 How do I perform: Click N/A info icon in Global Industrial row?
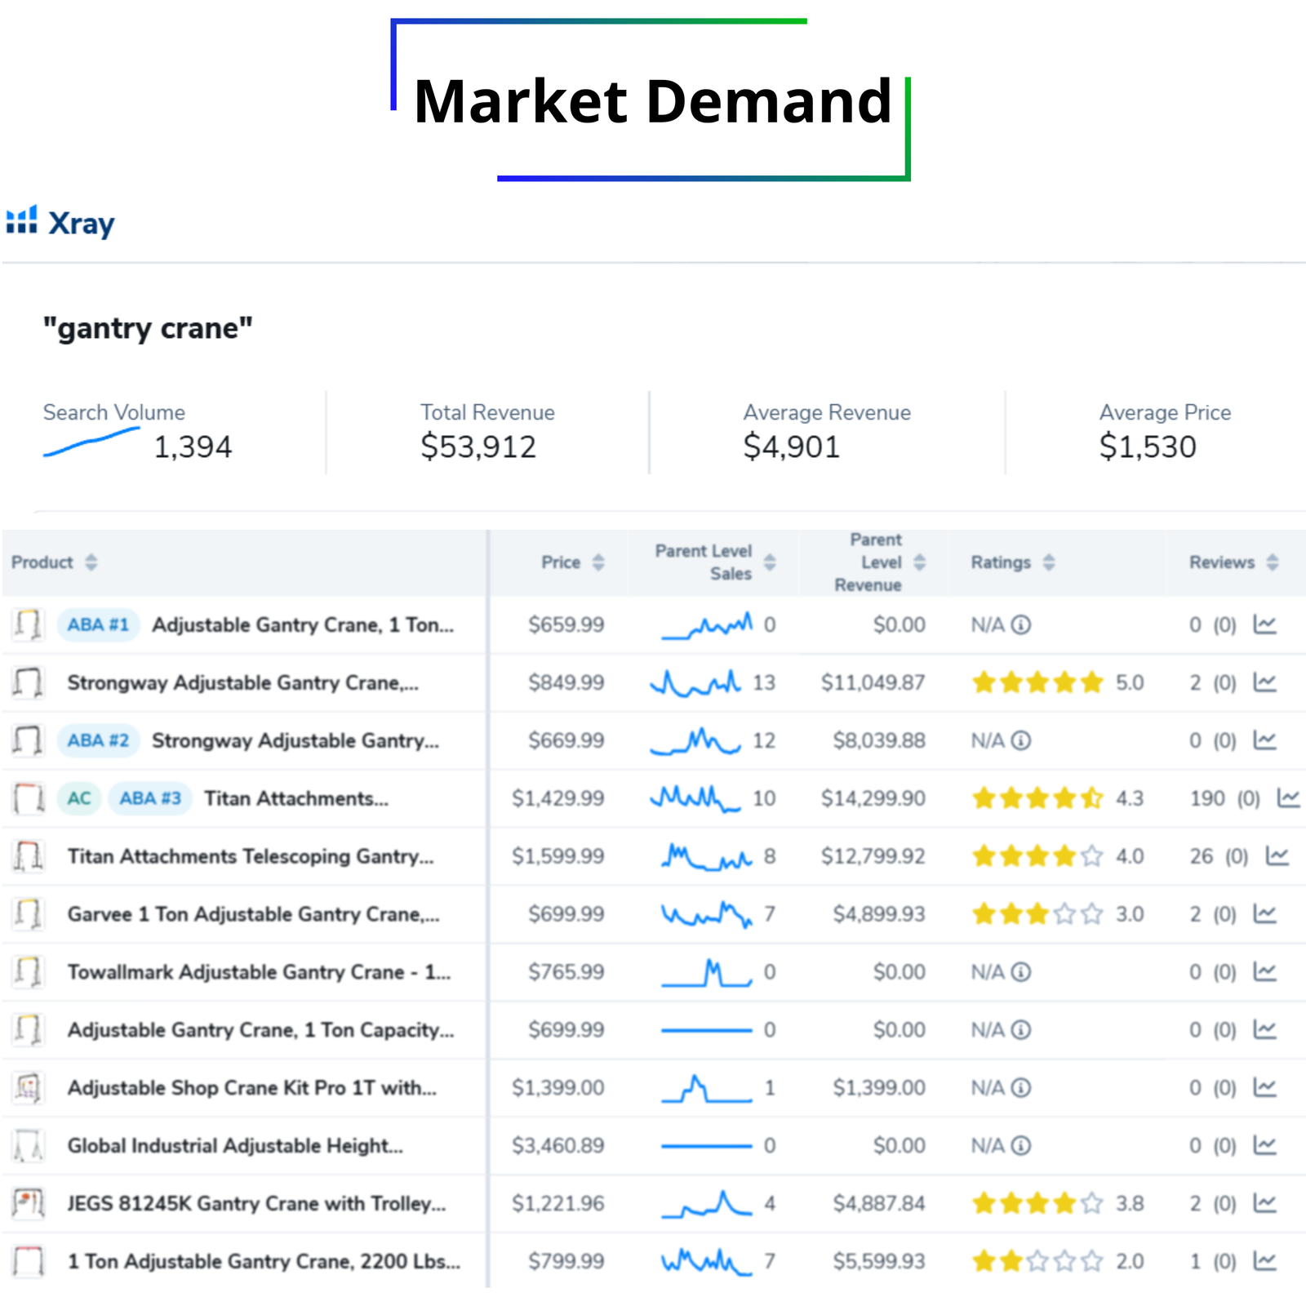[1021, 1147]
